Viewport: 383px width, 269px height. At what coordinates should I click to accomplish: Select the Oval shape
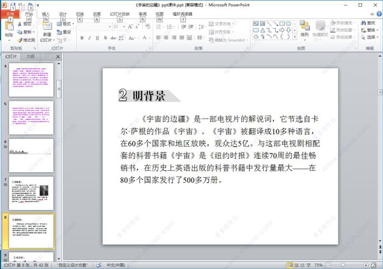(x=289, y=24)
